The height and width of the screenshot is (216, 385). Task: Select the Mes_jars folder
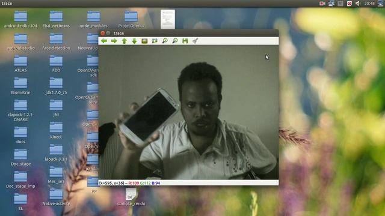56,175
